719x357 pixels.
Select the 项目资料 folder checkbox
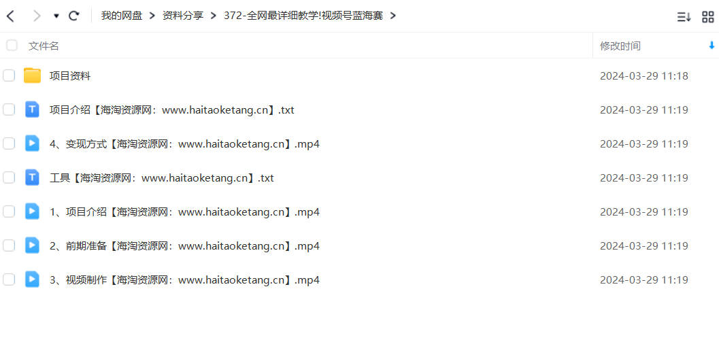tap(9, 75)
